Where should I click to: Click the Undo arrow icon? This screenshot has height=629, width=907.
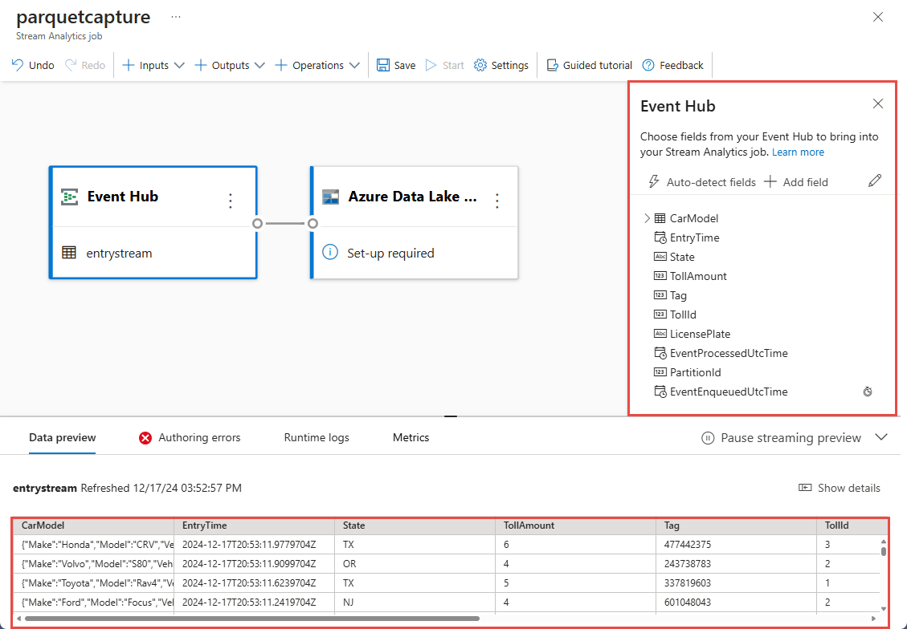(x=18, y=66)
